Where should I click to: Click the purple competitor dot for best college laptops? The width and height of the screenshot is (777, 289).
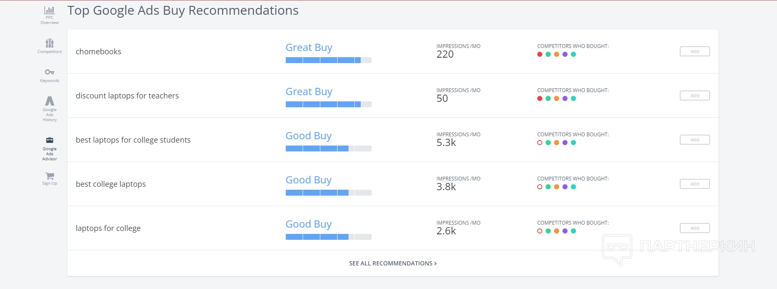pos(565,187)
